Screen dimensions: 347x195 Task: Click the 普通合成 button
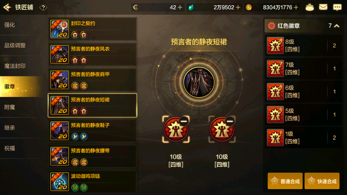(x=285, y=181)
